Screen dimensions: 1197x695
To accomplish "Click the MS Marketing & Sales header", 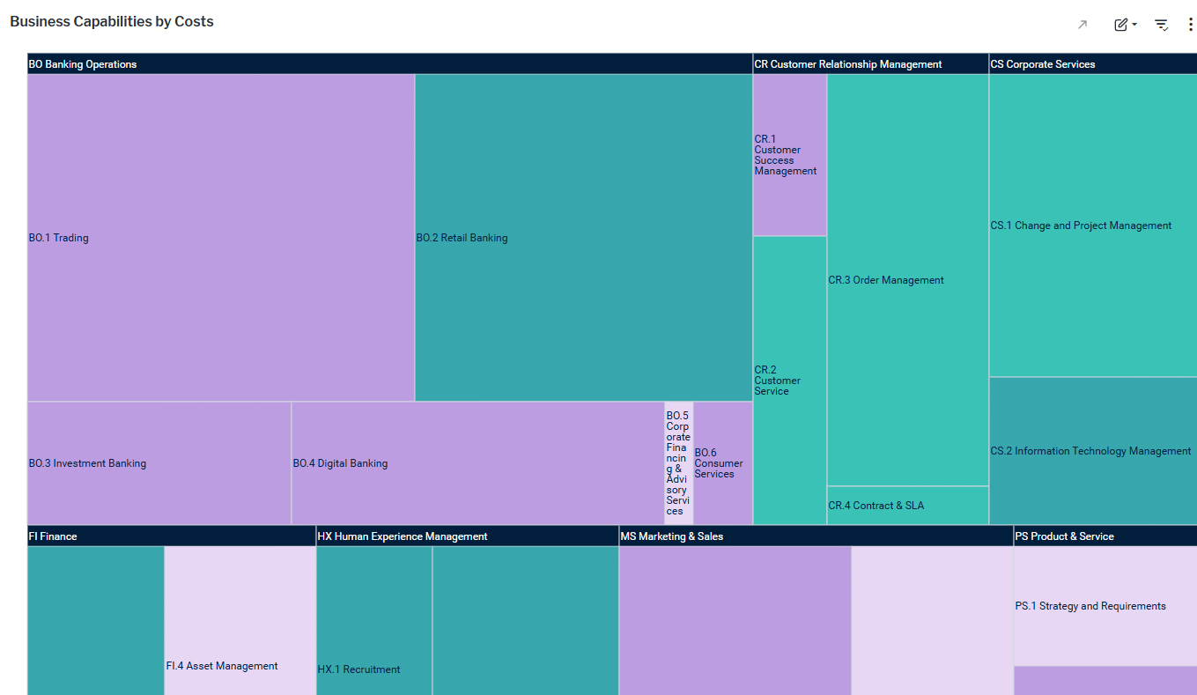I will 671,536.
